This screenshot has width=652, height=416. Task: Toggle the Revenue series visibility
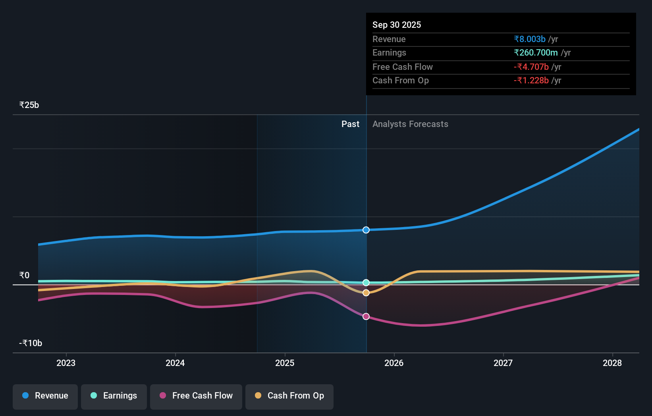click(45, 396)
